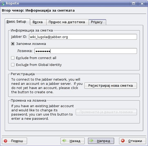Click the red cancel icon on Откажи
Image resolution: width=148 pixels, height=146 pixels.
123,141
